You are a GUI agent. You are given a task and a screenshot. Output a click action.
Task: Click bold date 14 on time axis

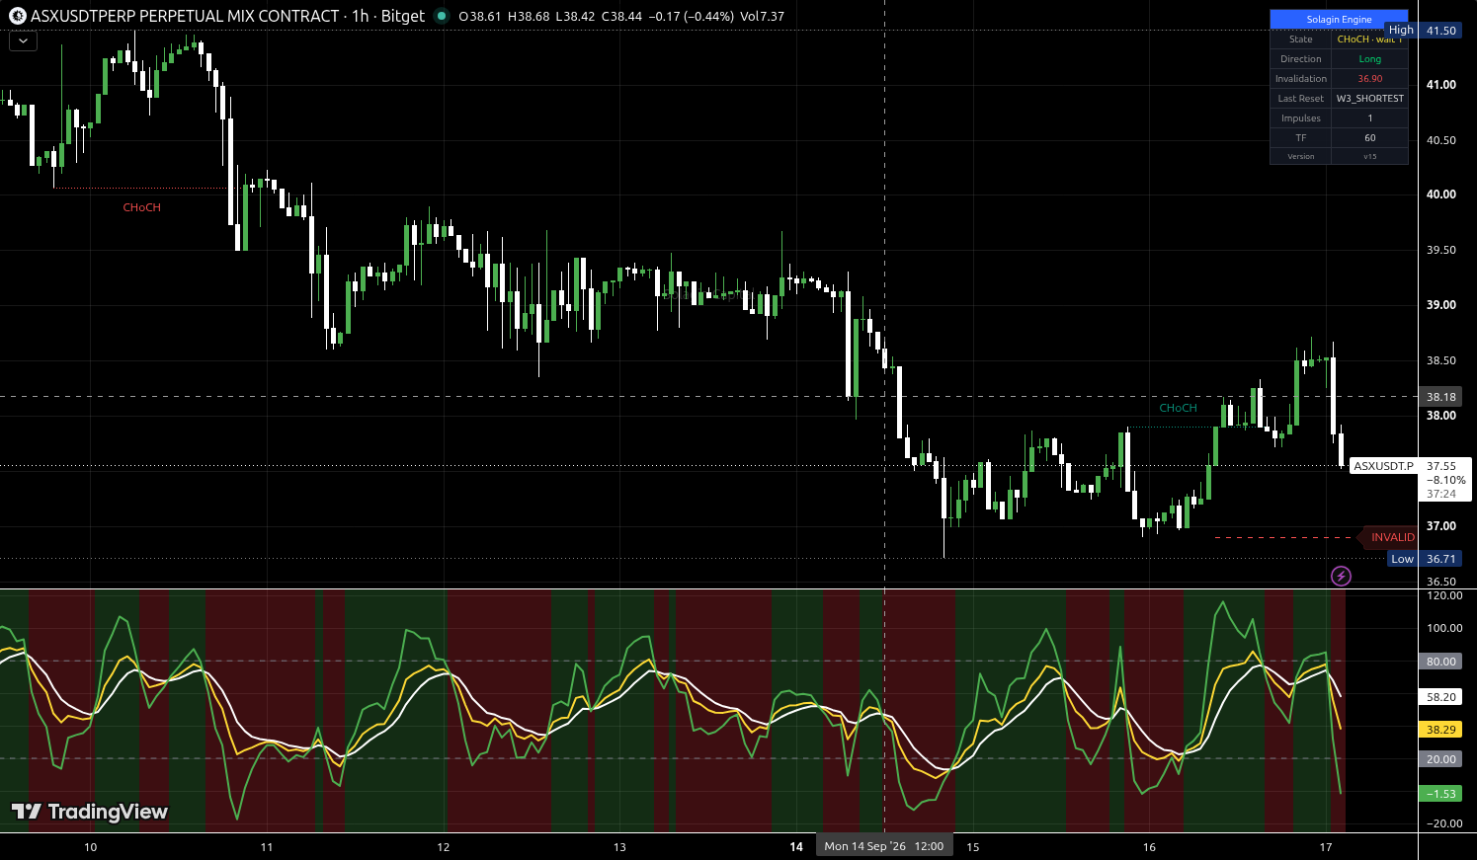click(x=796, y=847)
